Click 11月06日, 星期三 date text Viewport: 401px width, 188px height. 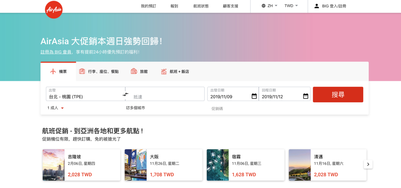247,164
